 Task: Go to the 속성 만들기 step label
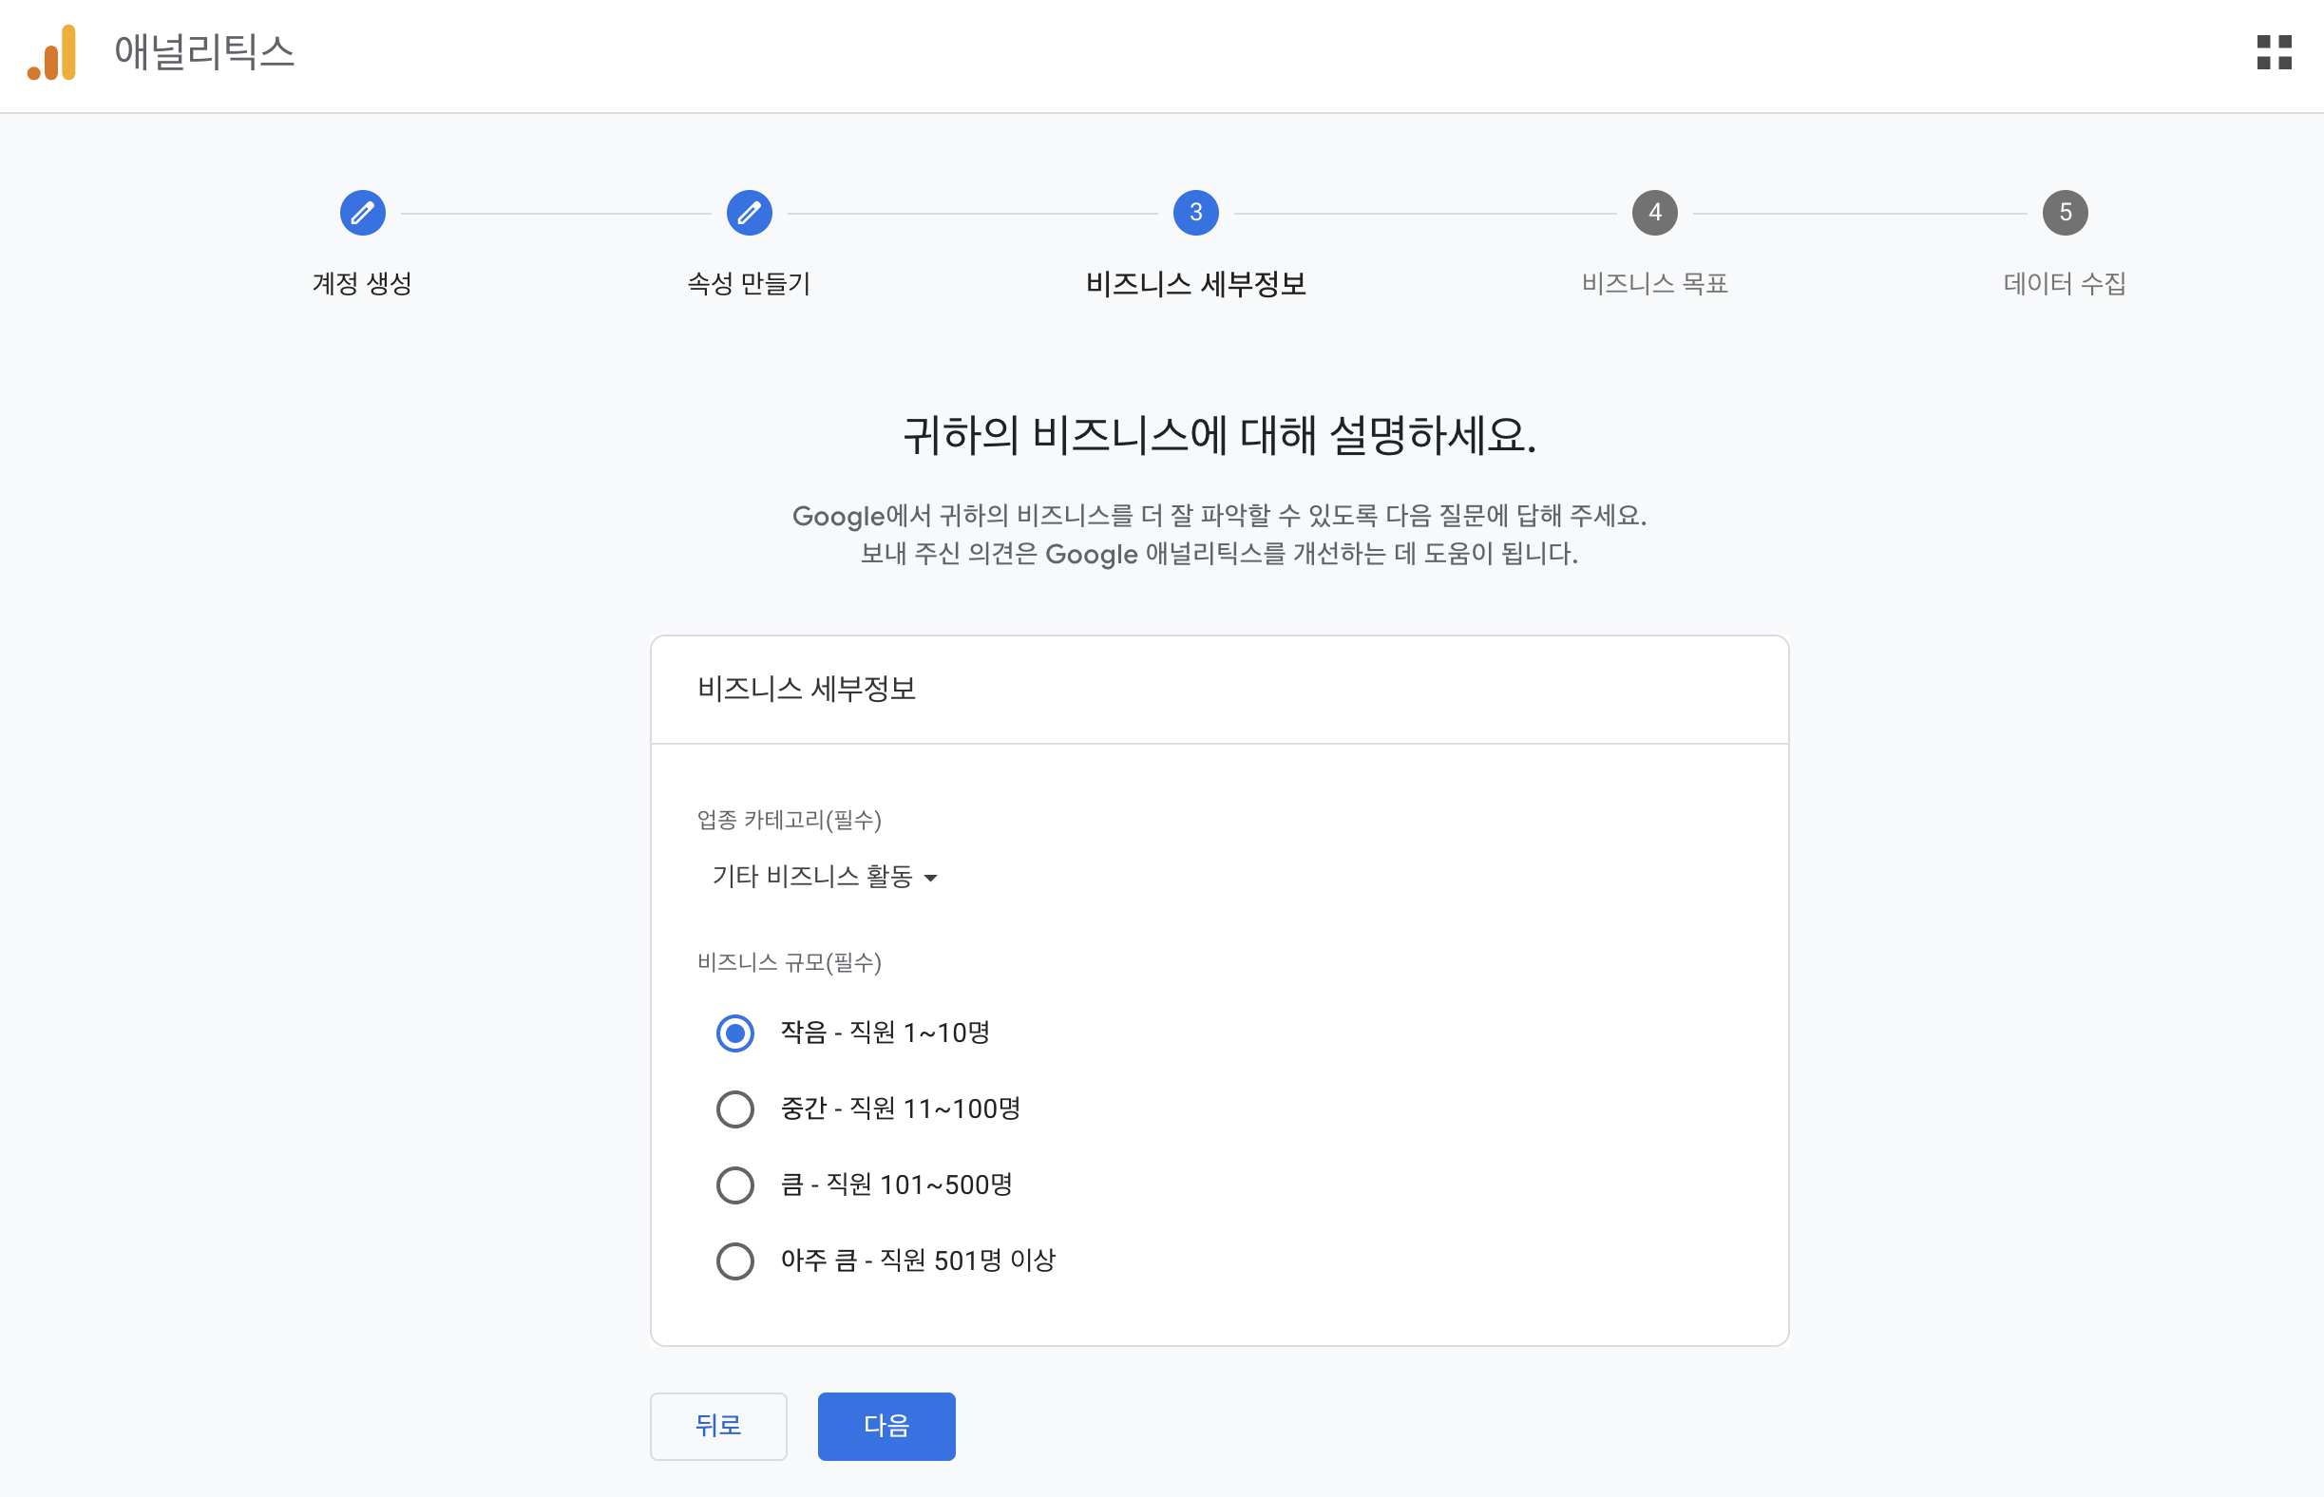(x=749, y=284)
